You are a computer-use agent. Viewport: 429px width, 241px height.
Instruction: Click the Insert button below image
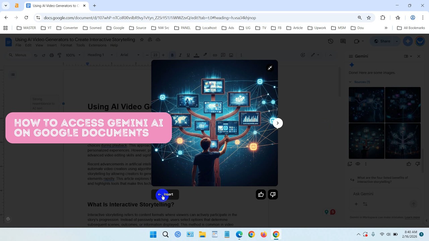(165, 194)
